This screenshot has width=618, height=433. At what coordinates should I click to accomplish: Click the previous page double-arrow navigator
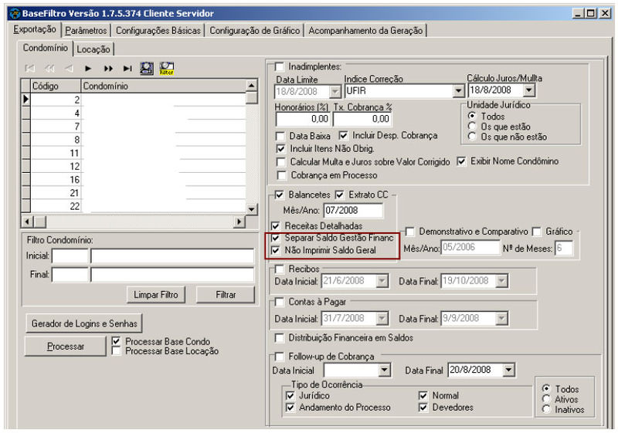pyautogui.click(x=50, y=69)
